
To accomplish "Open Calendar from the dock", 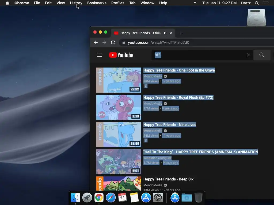I will pos(122,198).
